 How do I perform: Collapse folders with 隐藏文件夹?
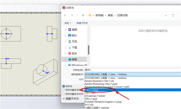click(71, 99)
